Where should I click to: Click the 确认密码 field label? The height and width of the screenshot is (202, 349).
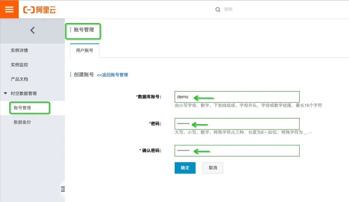pyautogui.click(x=150, y=151)
